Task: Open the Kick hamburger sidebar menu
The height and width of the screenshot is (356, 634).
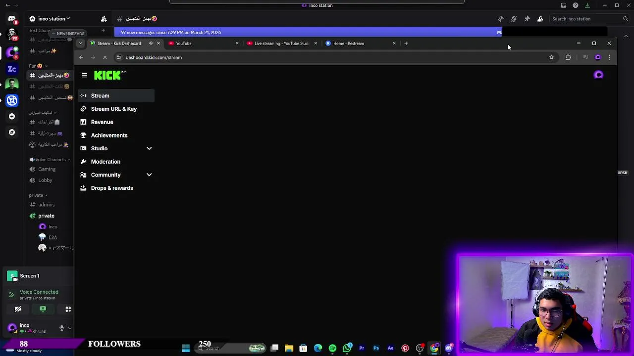Action: 84,75
